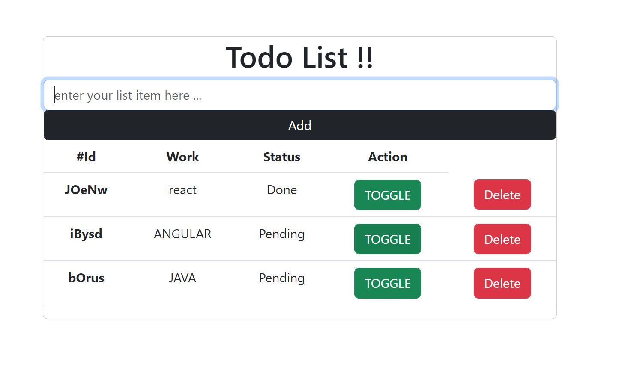Toggle the status of JAVA task
The width and height of the screenshot is (625, 367).
(x=387, y=283)
